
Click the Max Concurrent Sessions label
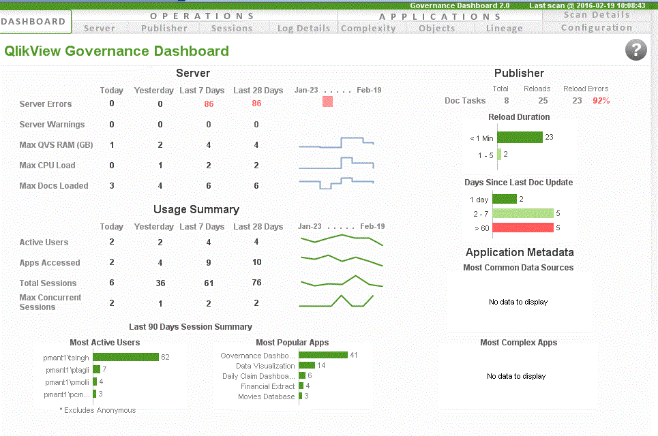coord(50,302)
